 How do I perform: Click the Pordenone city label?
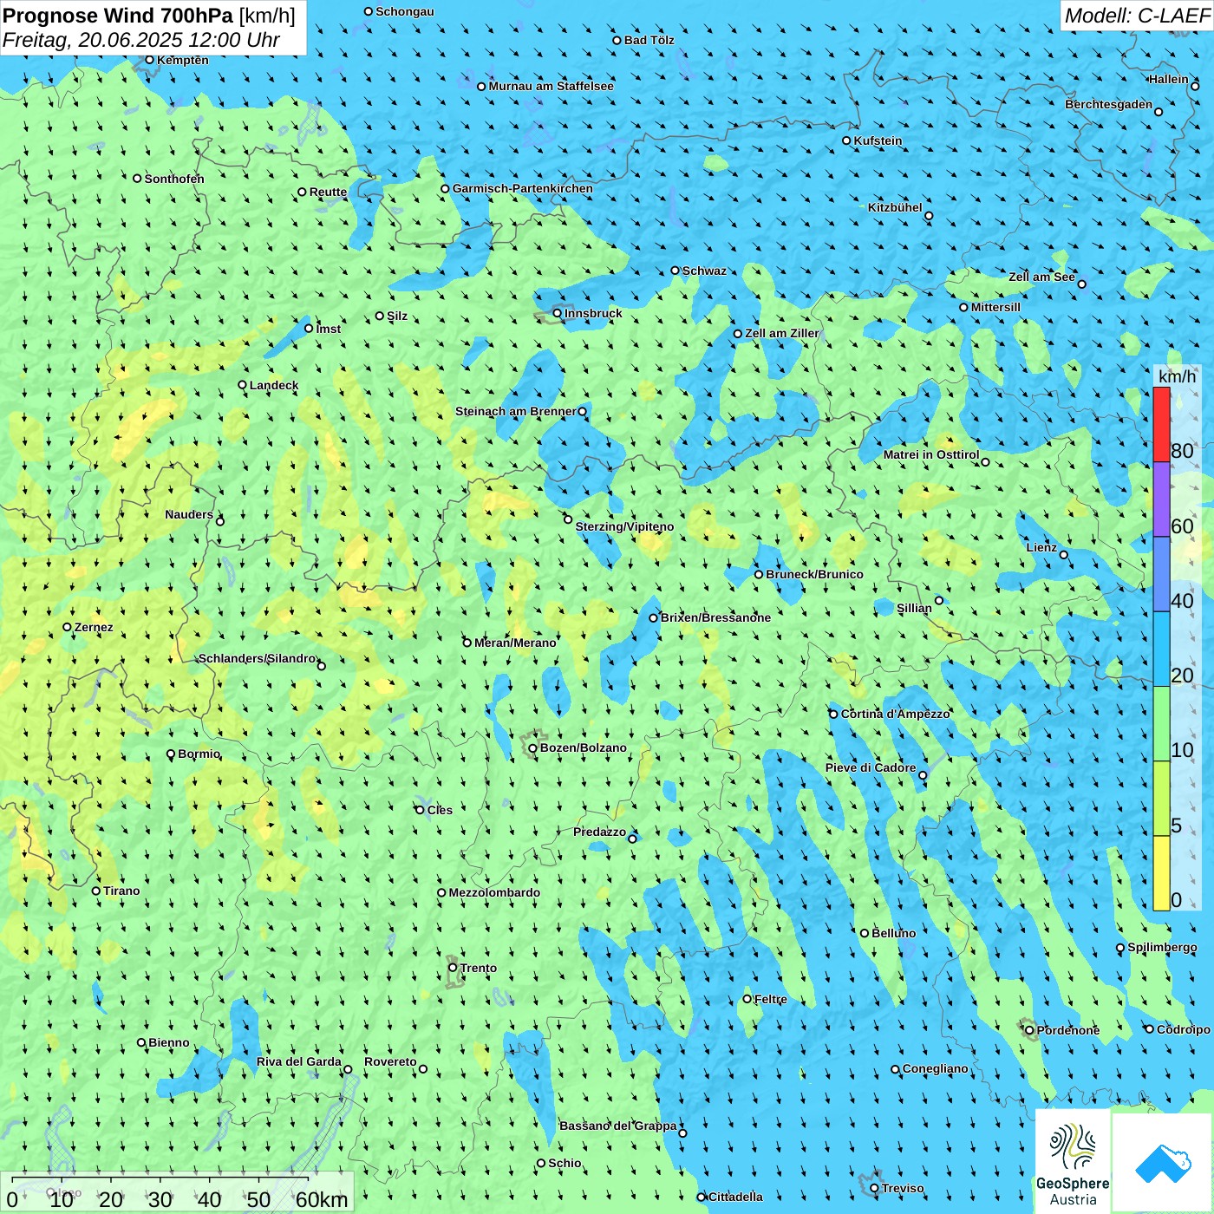point(1068,1030)
